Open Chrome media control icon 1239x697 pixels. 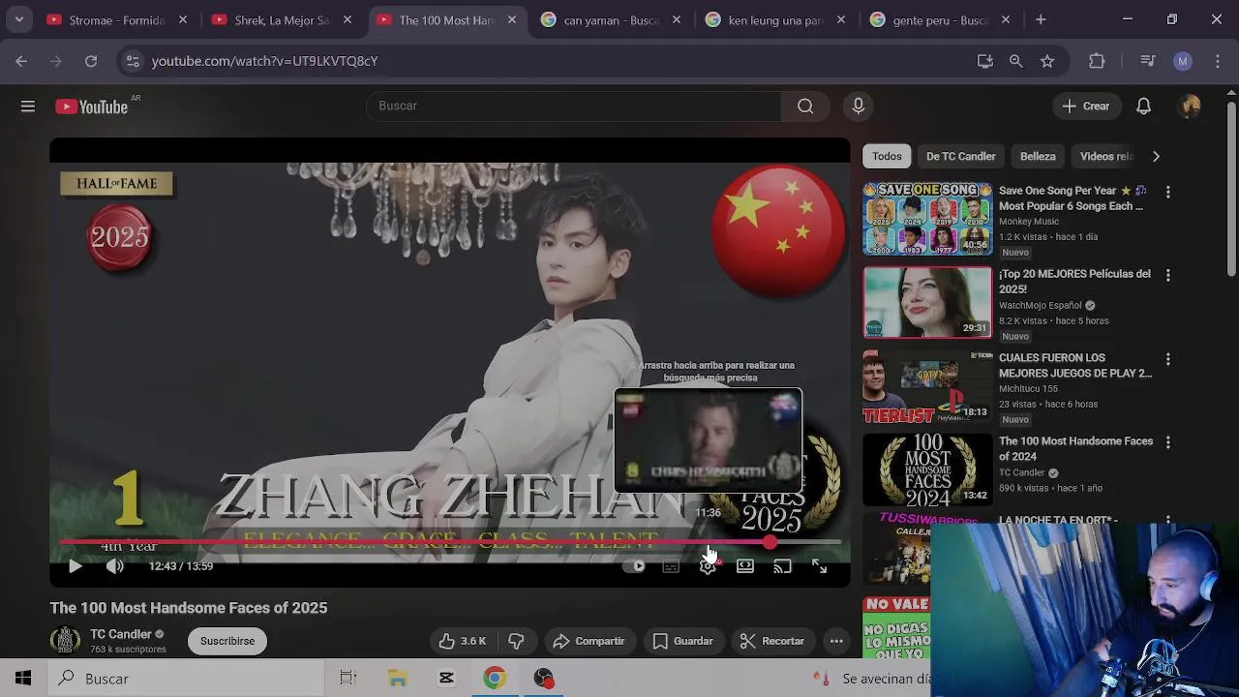pyautogui.click(x=1148, y=61)
